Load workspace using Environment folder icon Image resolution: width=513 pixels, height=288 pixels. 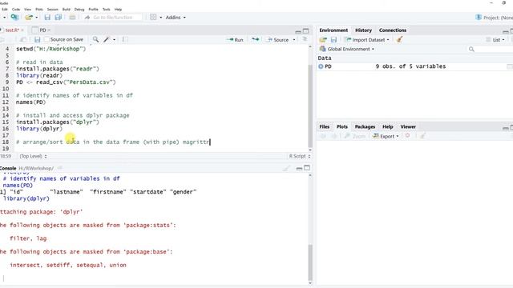[x=323, y=39]
